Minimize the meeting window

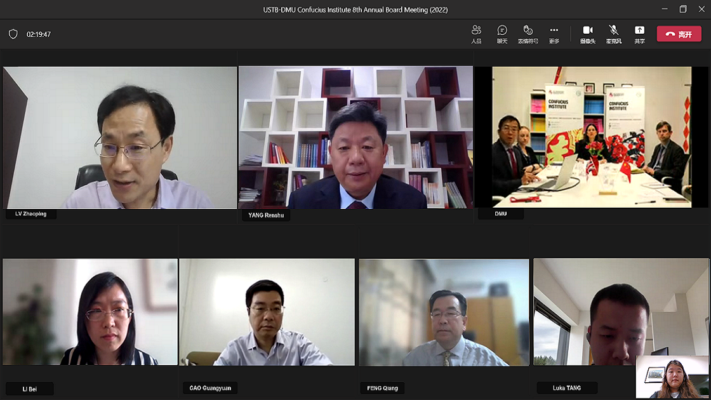coord(665,9)
